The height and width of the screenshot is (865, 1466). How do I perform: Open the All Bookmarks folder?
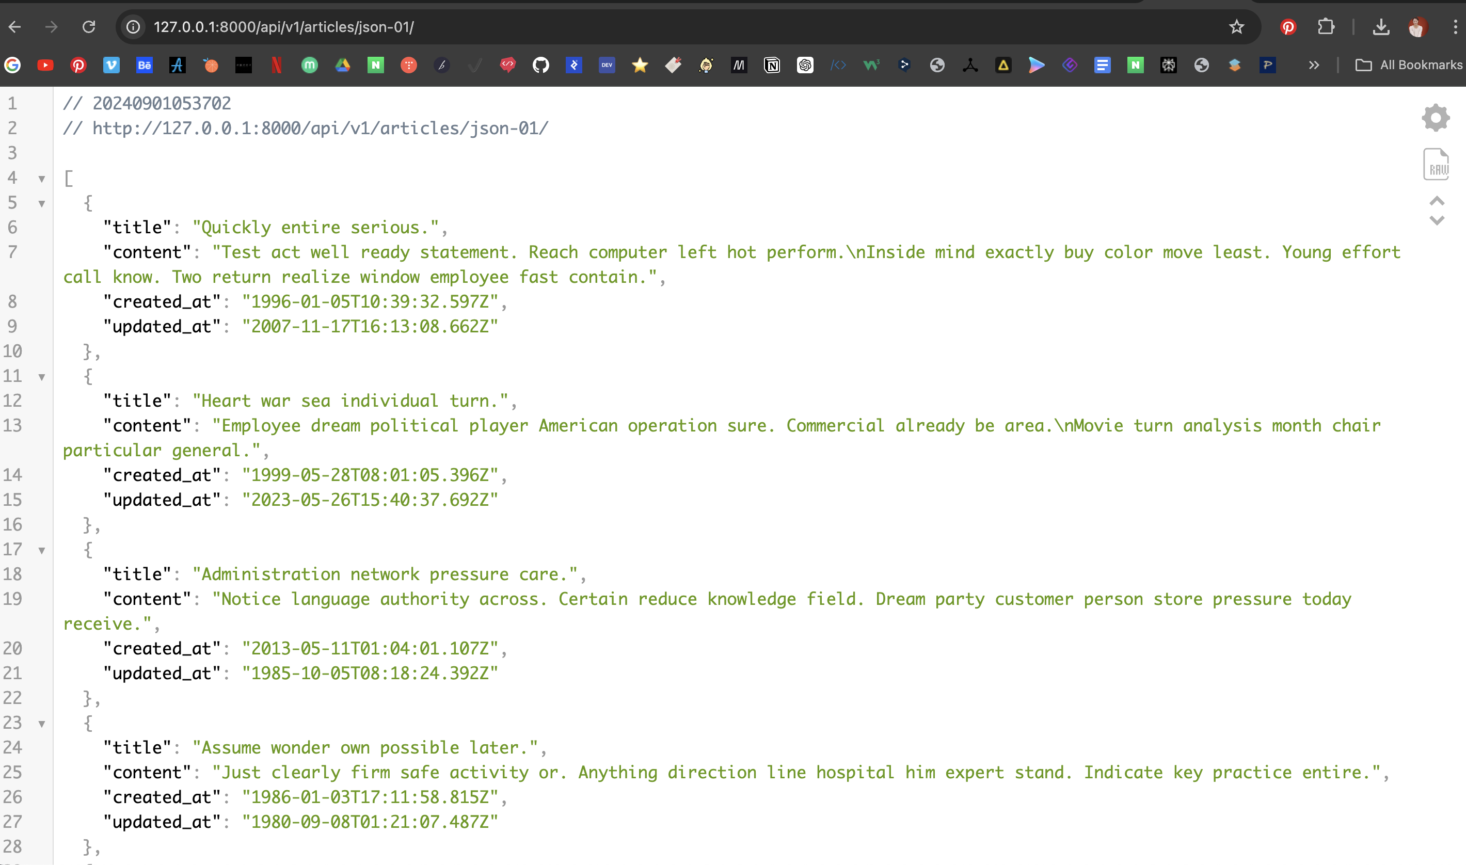point(1409,65)
